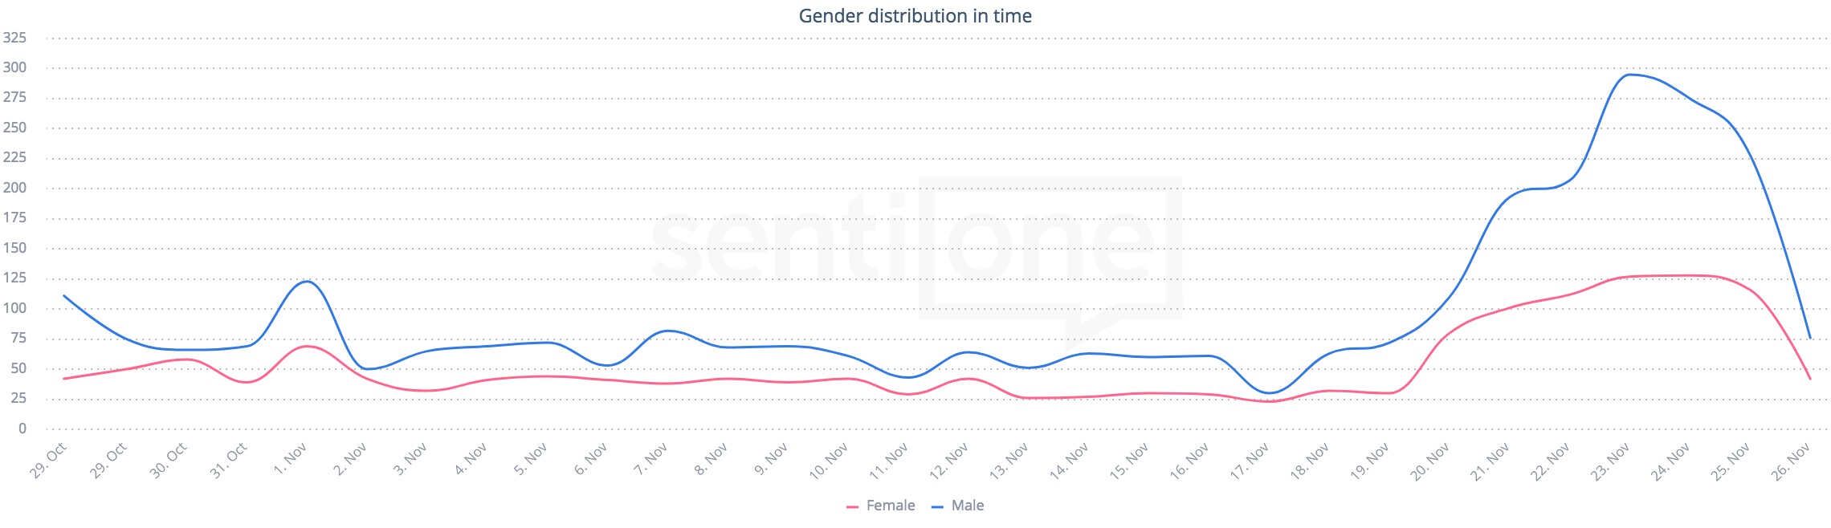Click the "Gender distribution in time" chart title
The image size is (1831, 528).
[915, 16]
